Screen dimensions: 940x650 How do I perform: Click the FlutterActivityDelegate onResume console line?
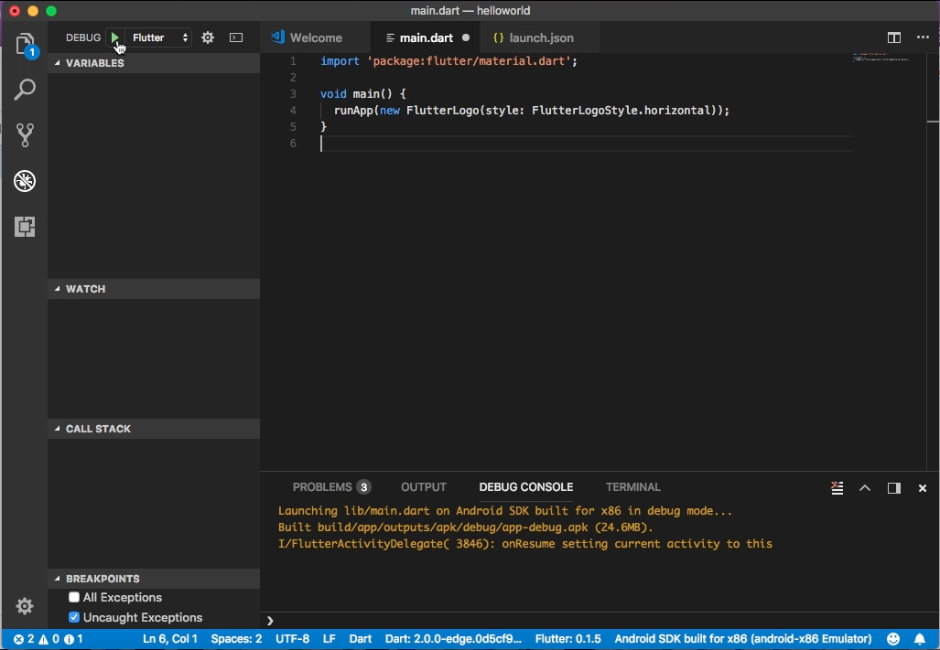click(525, 544)
